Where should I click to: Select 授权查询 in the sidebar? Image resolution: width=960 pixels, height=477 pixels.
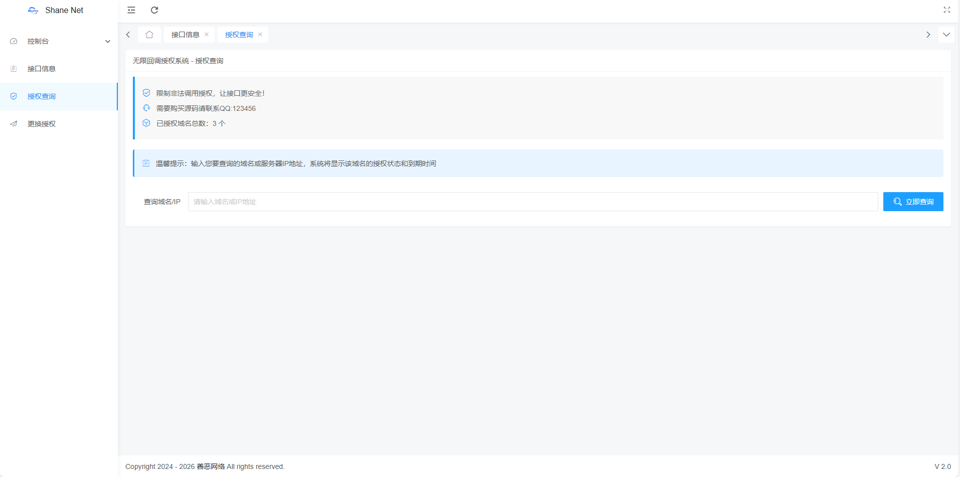[x=42, y=96]
